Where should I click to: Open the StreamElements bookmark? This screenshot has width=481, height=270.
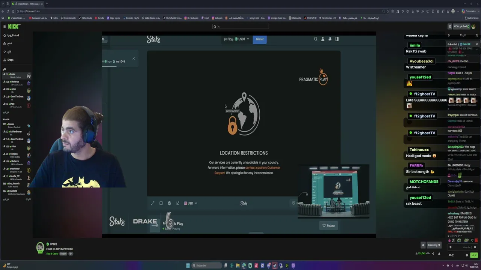tap(68, 18)
